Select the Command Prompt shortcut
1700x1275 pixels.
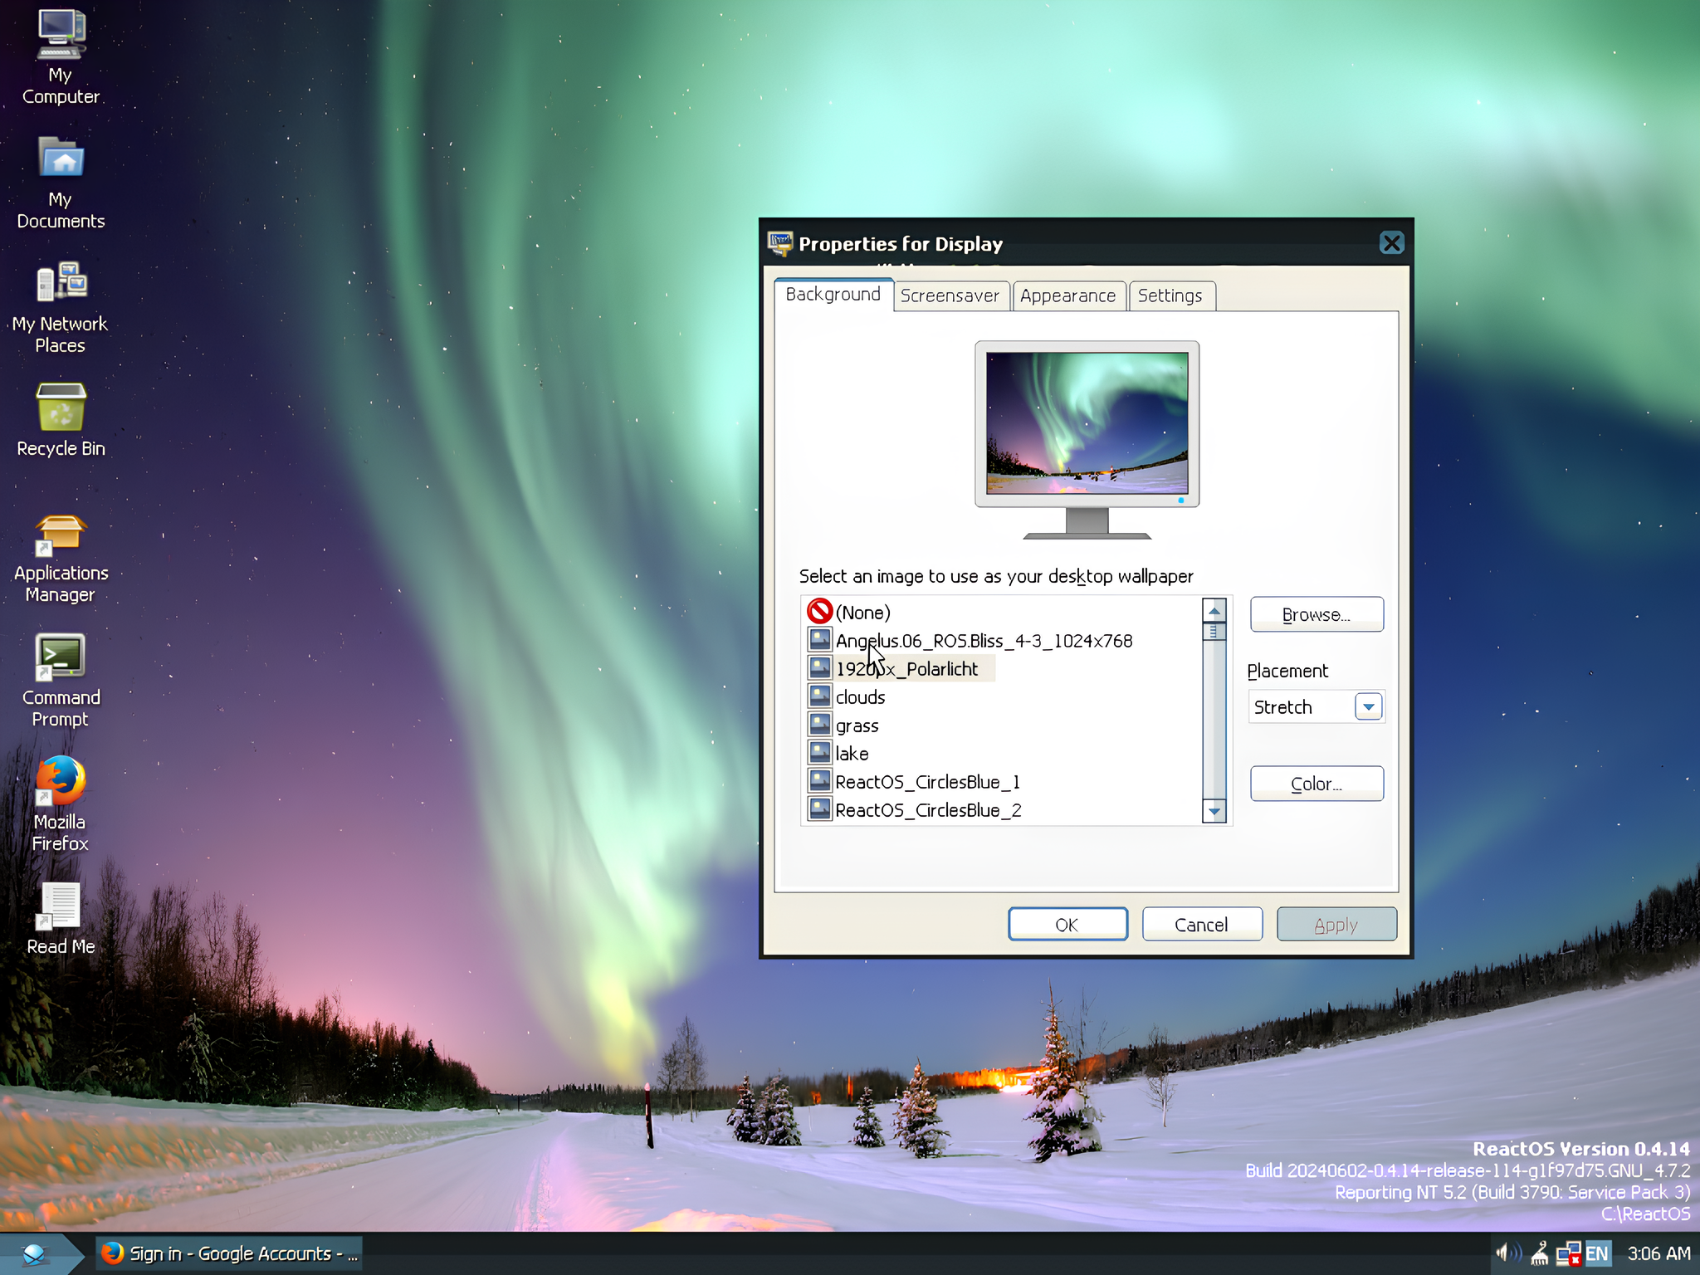click(x=61, y=681)
